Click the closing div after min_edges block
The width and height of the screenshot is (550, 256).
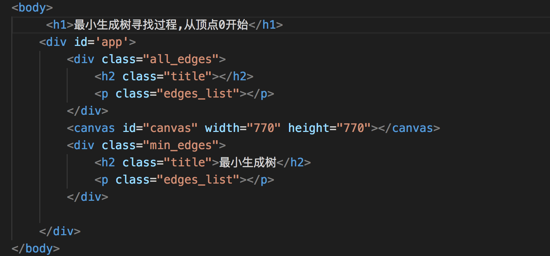pos(88,197)
